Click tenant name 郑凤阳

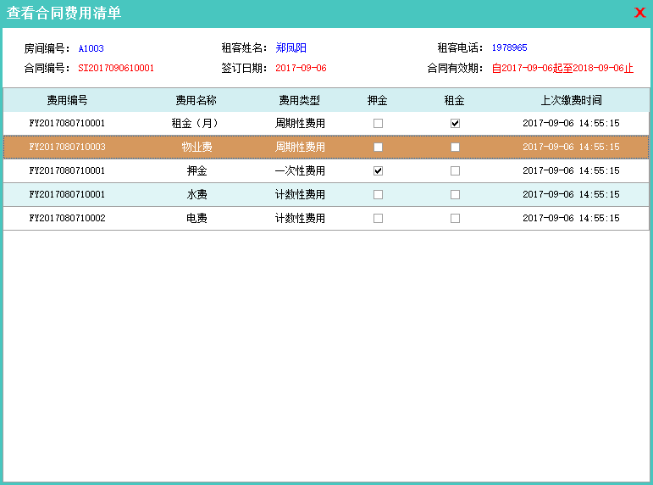point(291,48)
